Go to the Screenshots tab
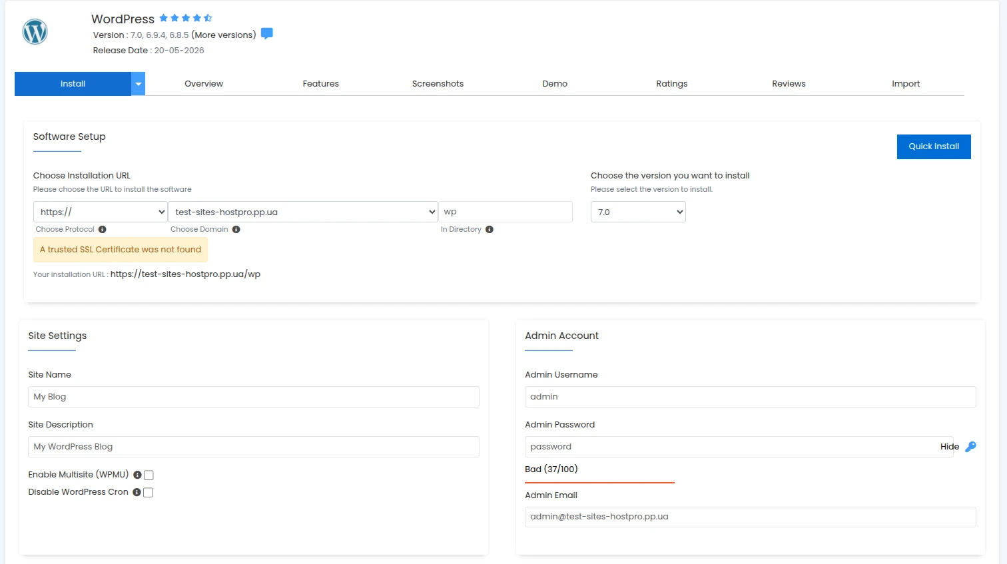The height and width of the screenshot is (564, 1007). [438, 84]
